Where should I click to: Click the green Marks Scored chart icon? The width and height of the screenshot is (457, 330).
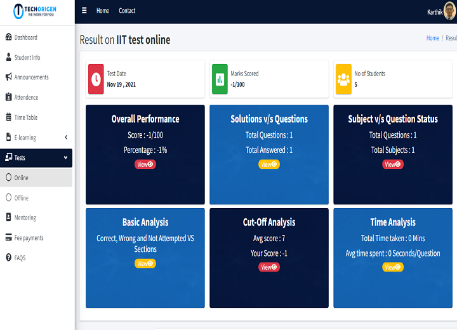click(220, 79)
